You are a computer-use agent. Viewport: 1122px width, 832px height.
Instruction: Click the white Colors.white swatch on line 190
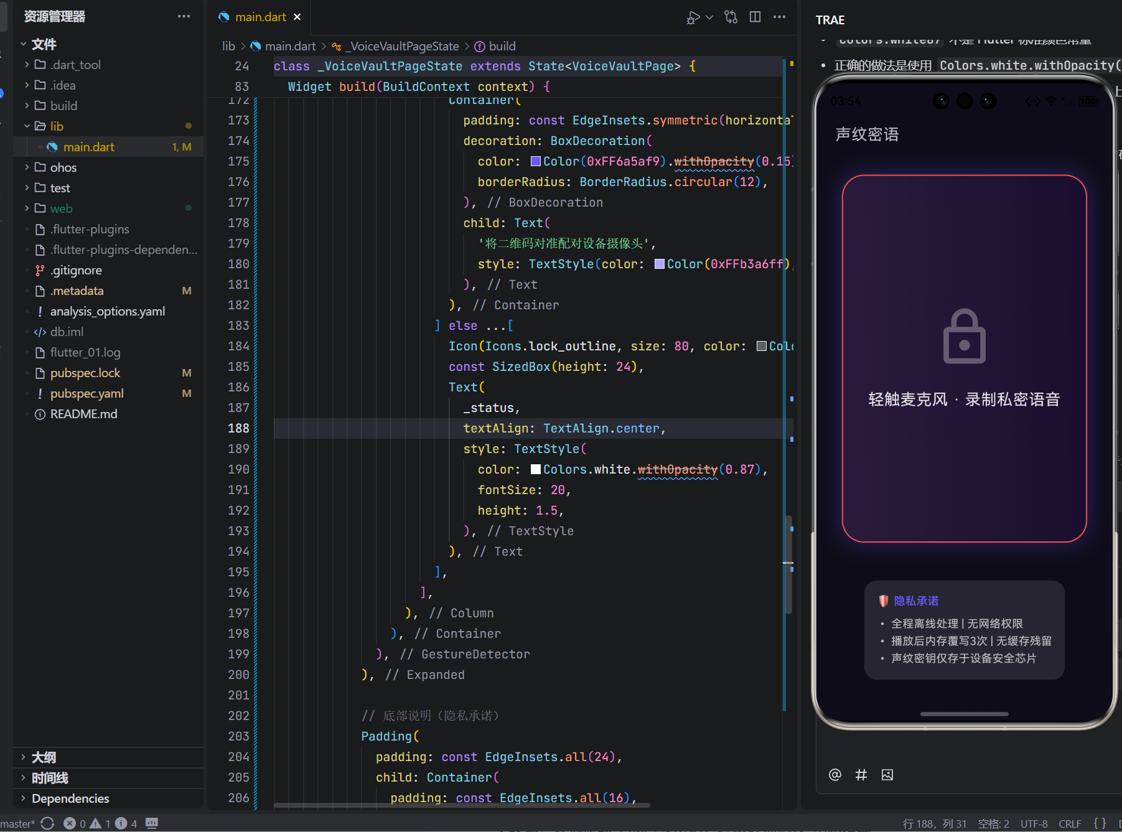535,469
